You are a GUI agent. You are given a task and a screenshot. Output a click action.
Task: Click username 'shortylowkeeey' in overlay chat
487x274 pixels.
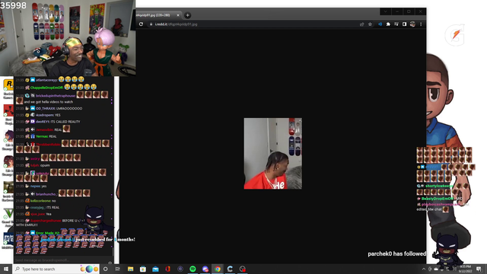pyautogui.click(x=439, y=186)
